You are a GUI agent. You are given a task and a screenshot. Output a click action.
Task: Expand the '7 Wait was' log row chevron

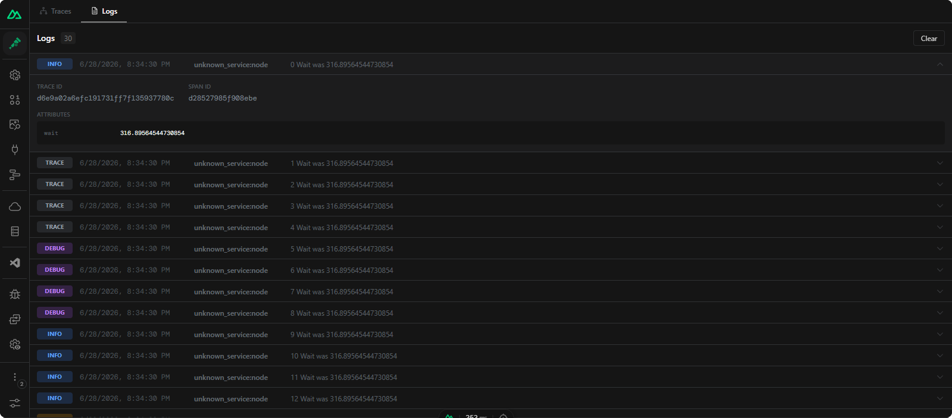[939, 291]
